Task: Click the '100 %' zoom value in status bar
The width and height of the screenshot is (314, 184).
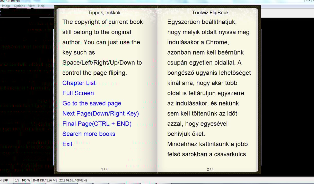Action: [x=26, y=180]
